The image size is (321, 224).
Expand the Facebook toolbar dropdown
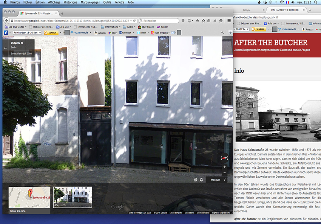(x=133, y=33)
